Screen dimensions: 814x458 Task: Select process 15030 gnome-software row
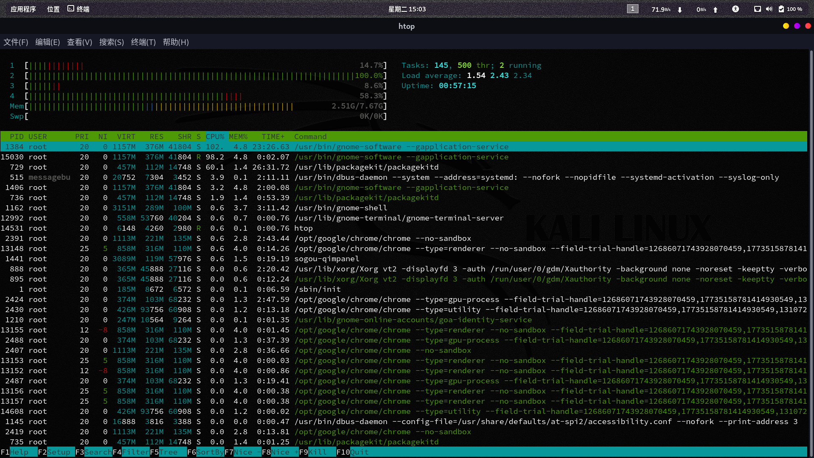point(404,157)
